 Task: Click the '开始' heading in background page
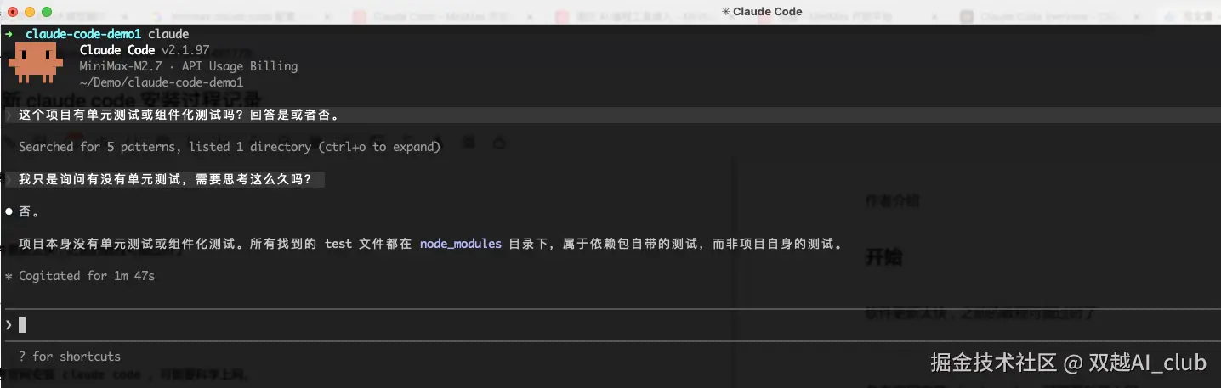tap(884, 257)
